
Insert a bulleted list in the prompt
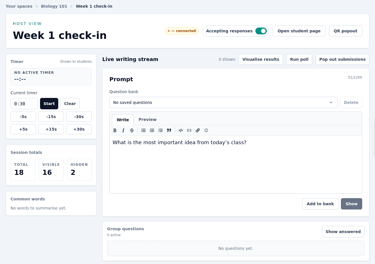(x=143, y=130)
